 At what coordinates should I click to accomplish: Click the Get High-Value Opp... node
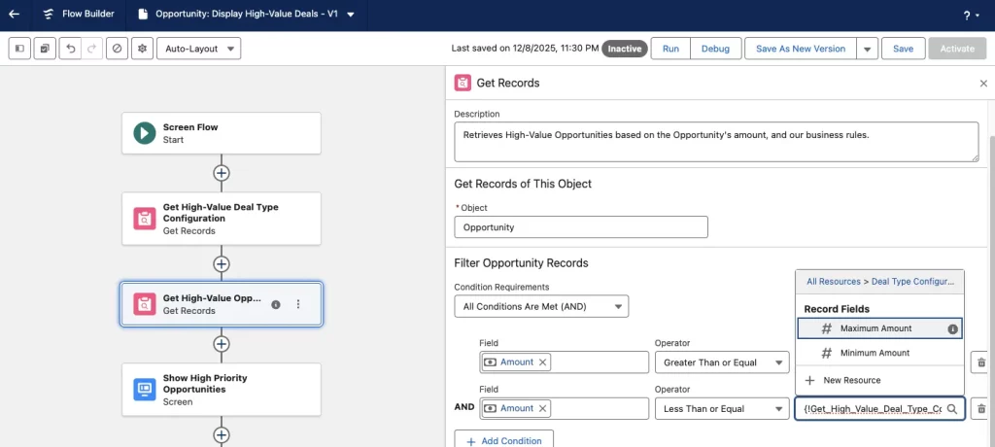(221, 304)
